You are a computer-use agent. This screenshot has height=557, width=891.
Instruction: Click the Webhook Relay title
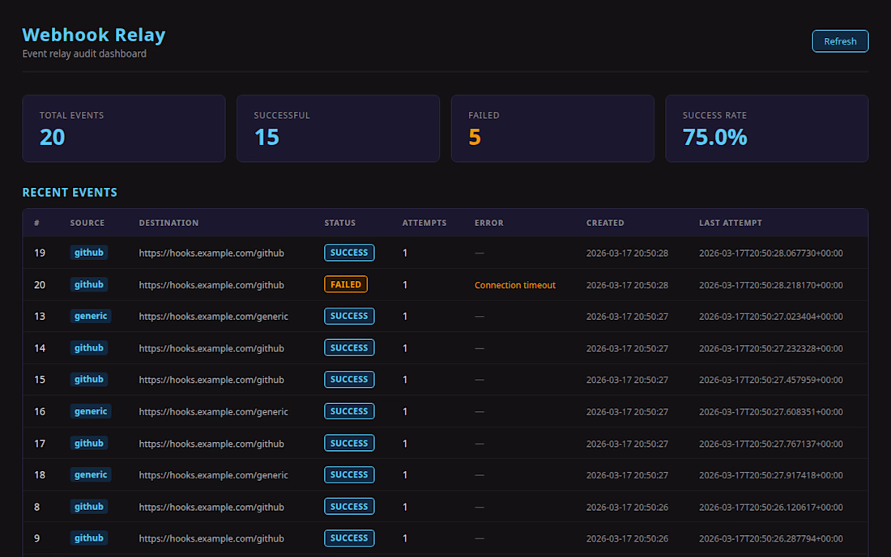point(93,35)
